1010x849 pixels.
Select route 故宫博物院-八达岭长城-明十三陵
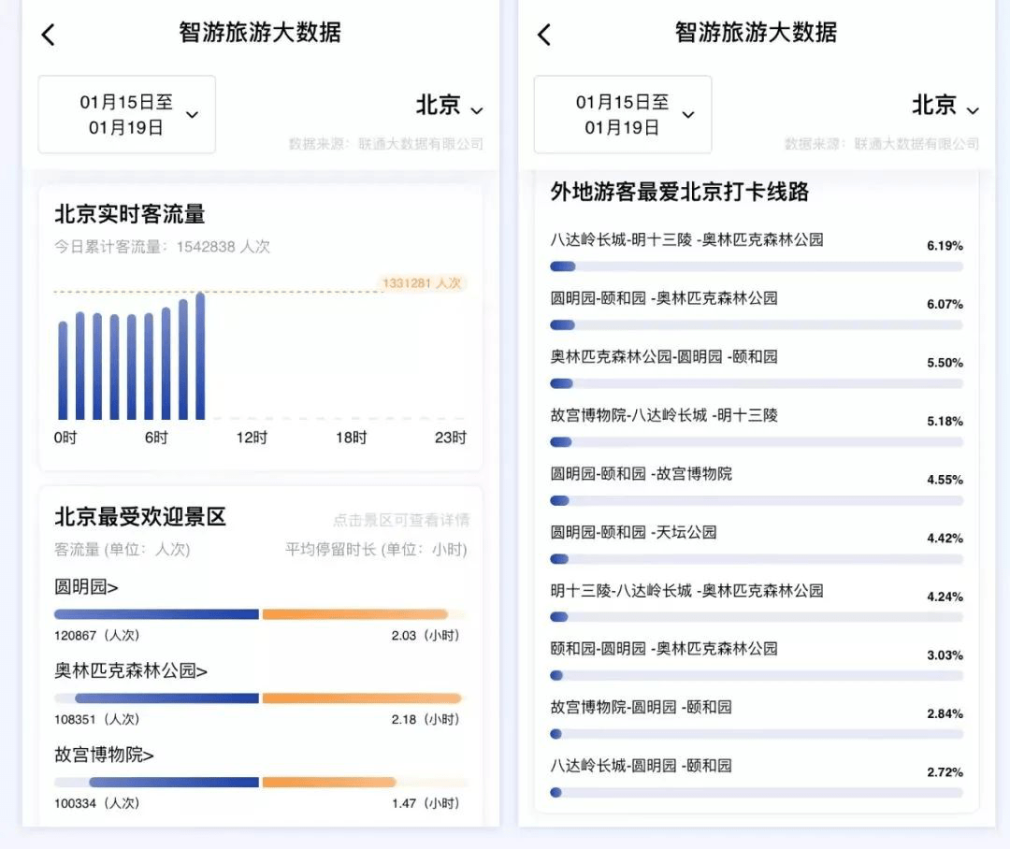click(x=664, y=415)
